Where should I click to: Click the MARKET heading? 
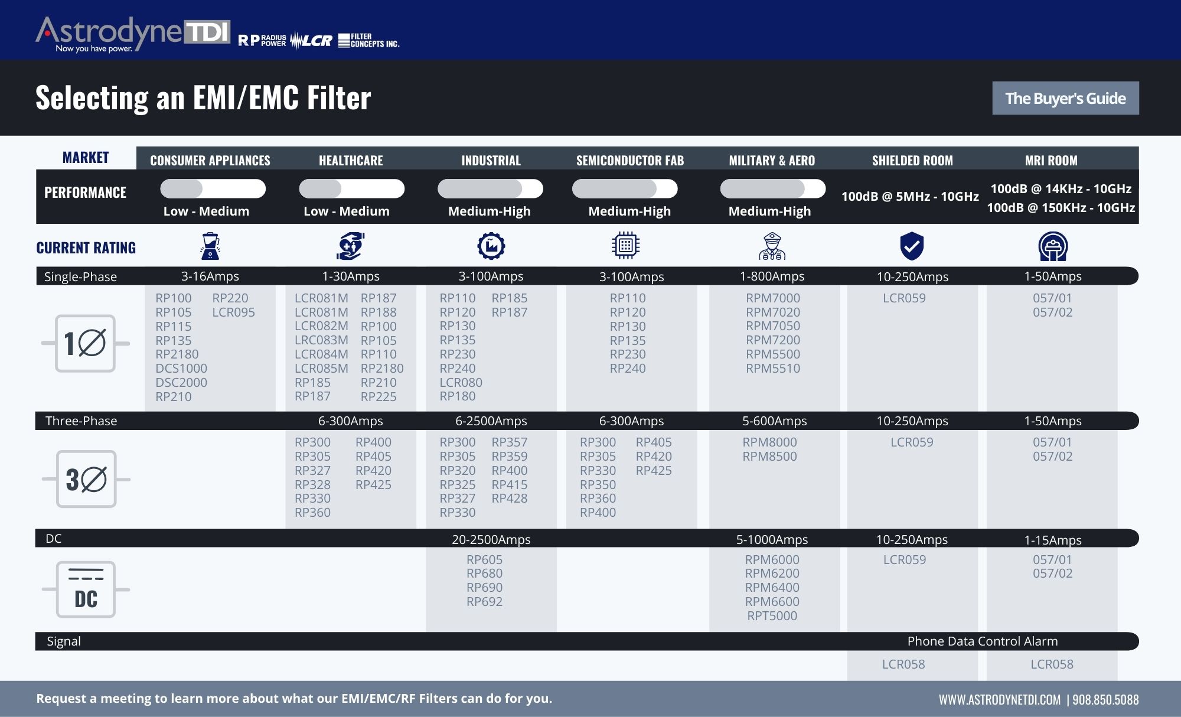point(86,157)
